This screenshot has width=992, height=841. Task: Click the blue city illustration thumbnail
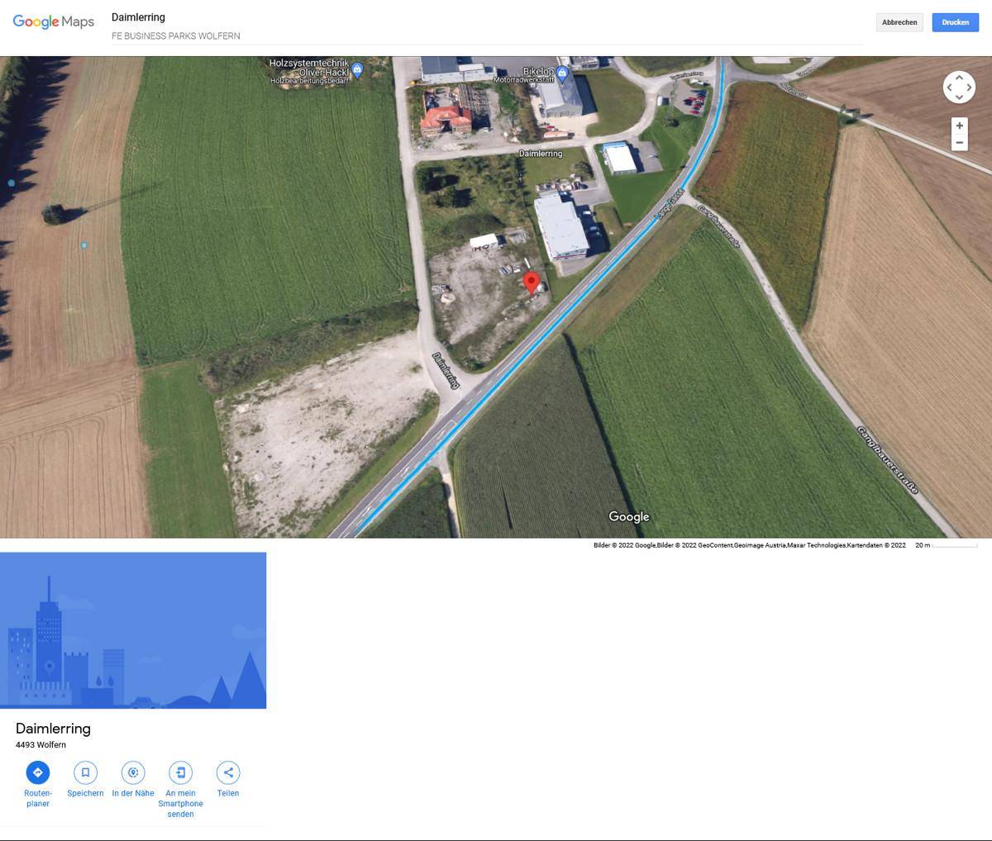click(133, 630)
